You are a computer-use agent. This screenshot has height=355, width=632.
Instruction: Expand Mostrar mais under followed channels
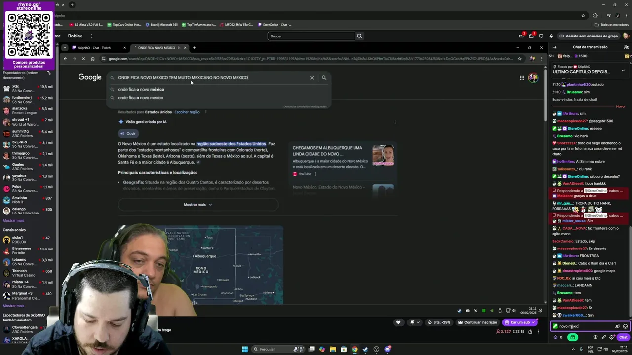pyautogui.click(x=13, y=220)
